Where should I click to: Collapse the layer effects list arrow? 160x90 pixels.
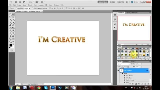click(x=149, y=70)
